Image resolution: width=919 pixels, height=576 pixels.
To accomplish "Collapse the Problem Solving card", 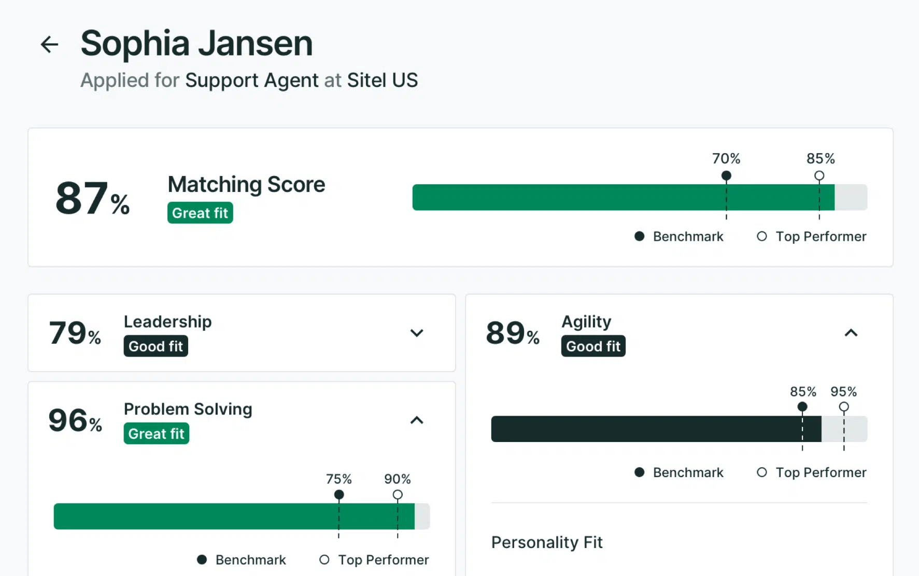I will [417, 420].
